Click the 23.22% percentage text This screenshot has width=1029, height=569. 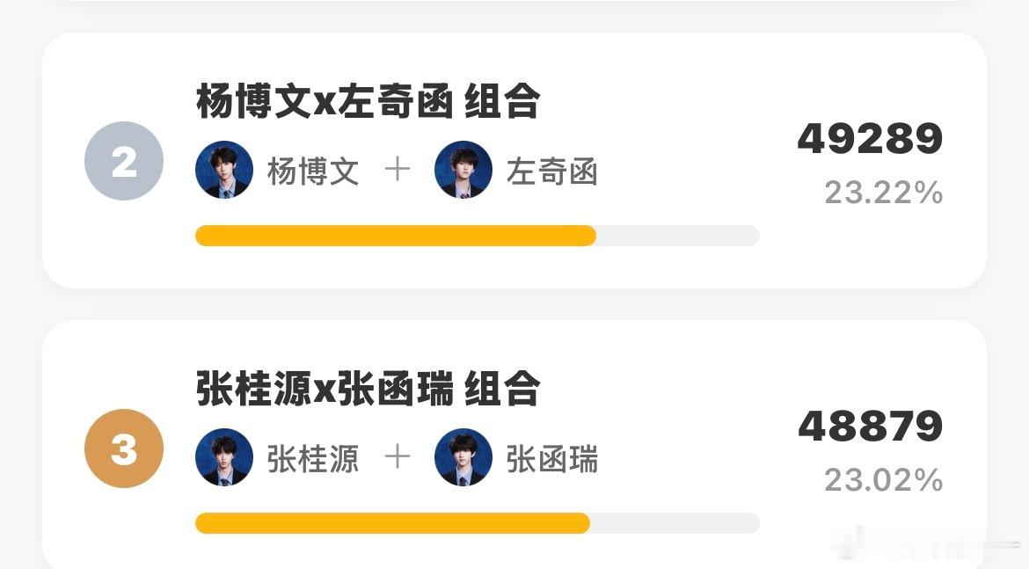883,193
